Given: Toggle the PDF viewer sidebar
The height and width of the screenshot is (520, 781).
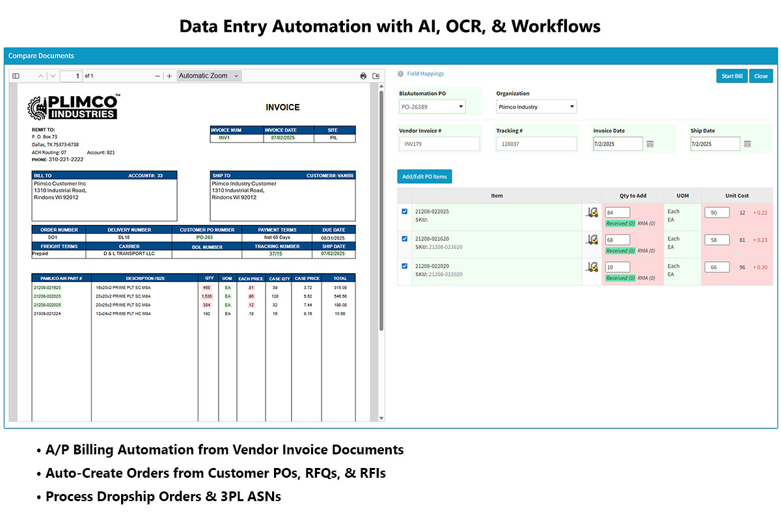Looking at the screenshot, I should (16, 76).
